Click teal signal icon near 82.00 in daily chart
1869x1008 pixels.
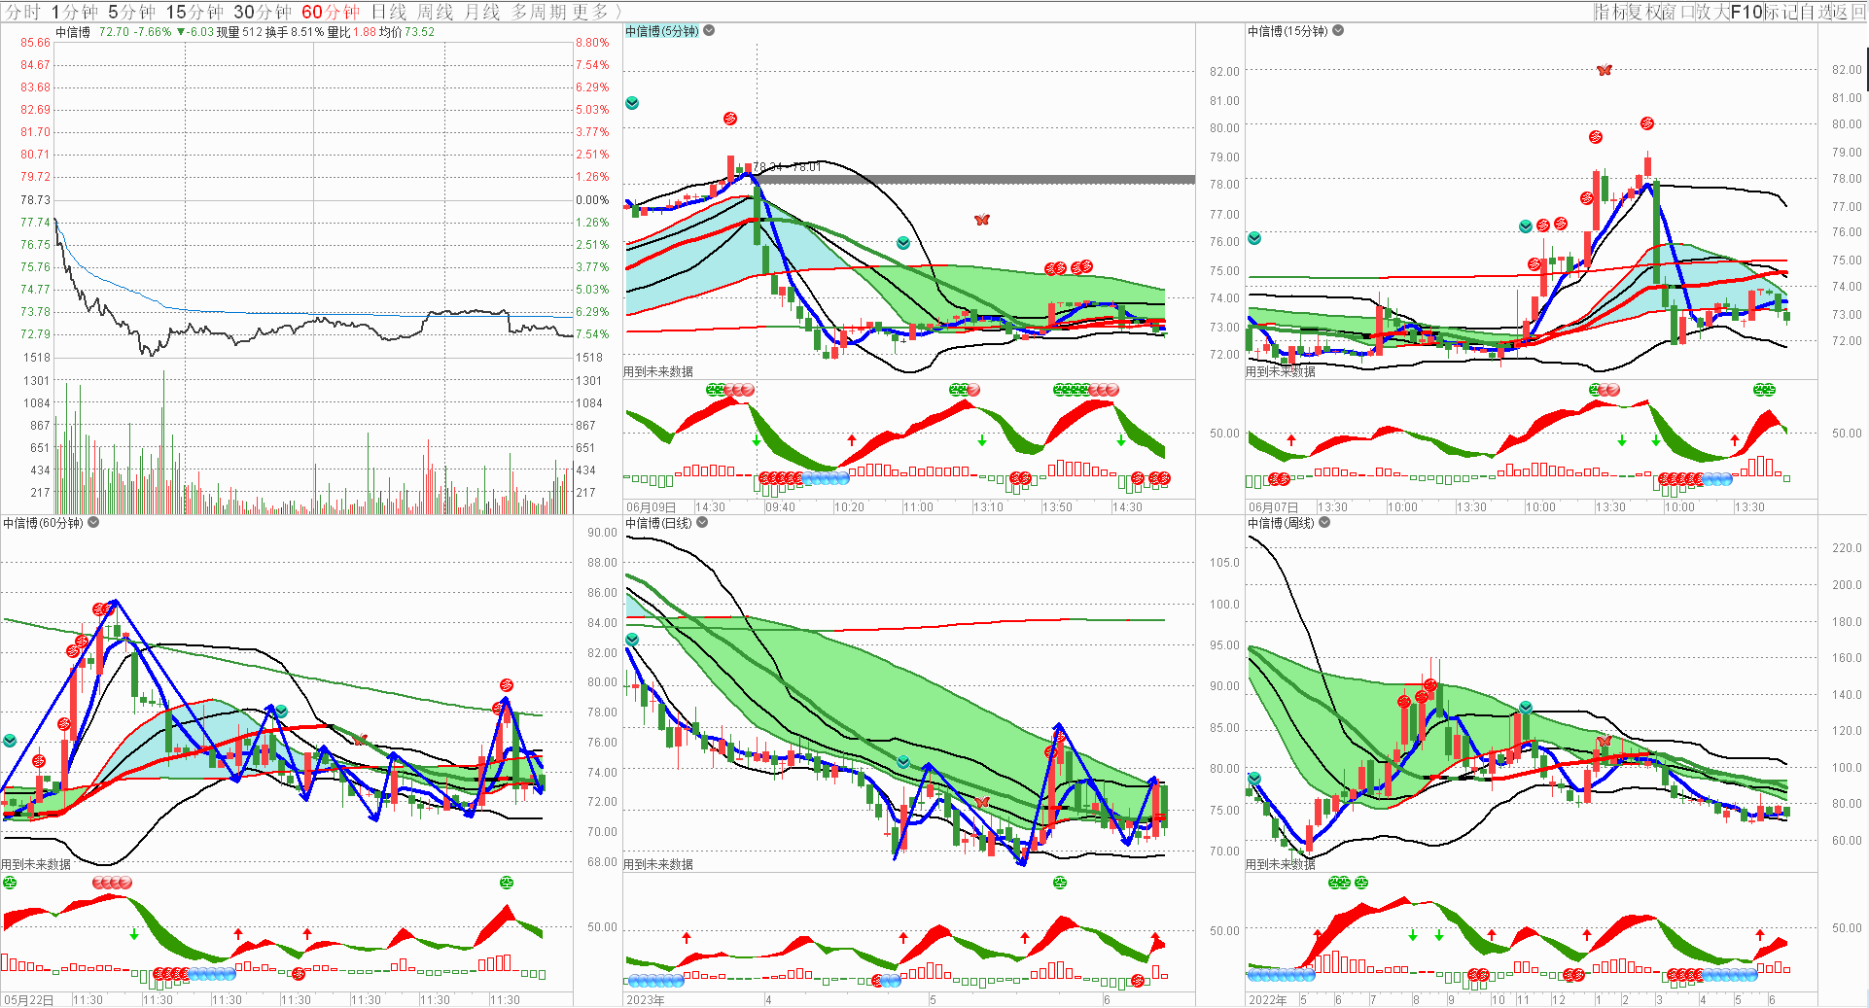[632, 640]
